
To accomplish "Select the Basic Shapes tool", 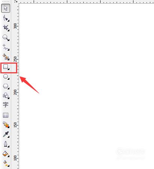I will pyautogui.click(x=6, y=96).
